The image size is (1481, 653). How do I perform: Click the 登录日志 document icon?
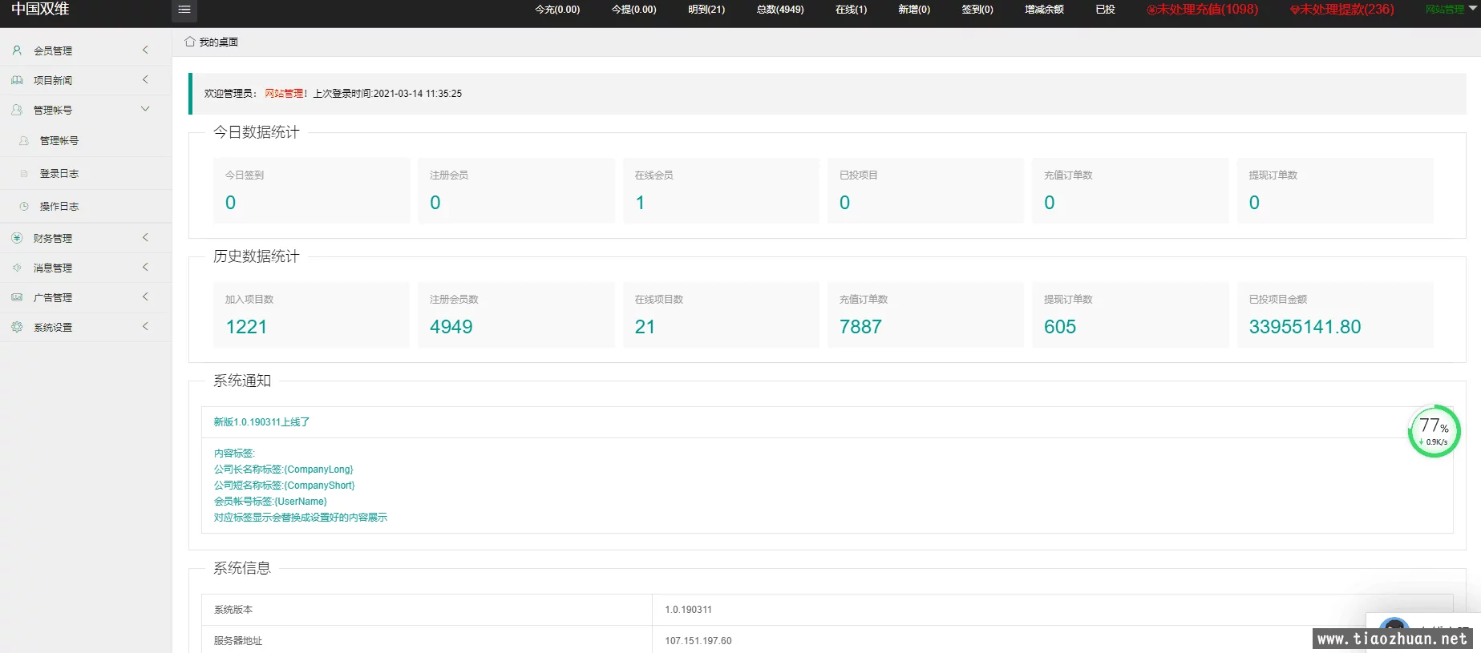click(x=24, y=173)
